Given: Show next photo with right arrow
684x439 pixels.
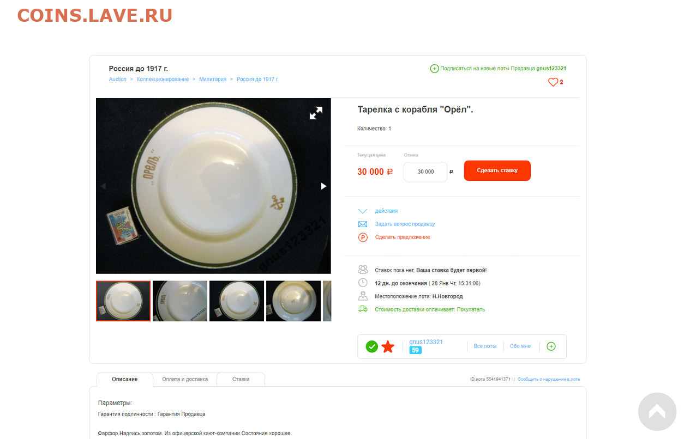Looking at the screenshot, I should pos(323,186).
